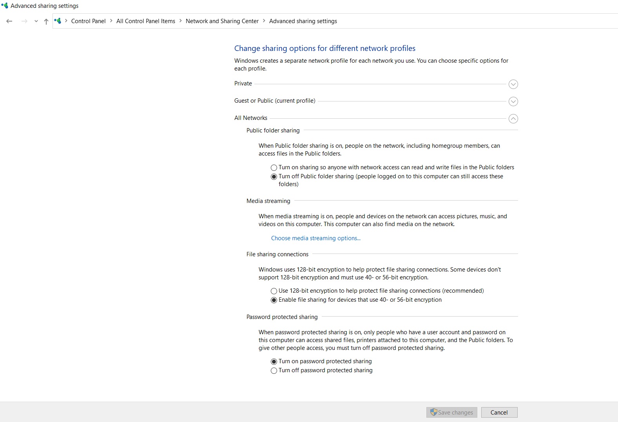
Task: Go to Network and Sharing Center breadcrumb
Action: click(x=222, y=21)
